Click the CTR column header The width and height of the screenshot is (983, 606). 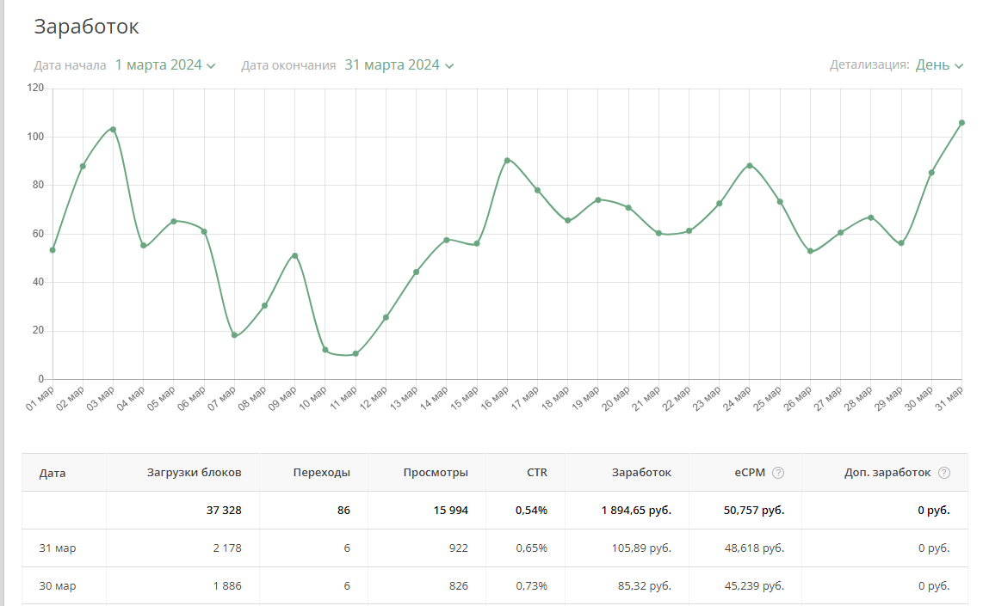(x=537, y=473)
